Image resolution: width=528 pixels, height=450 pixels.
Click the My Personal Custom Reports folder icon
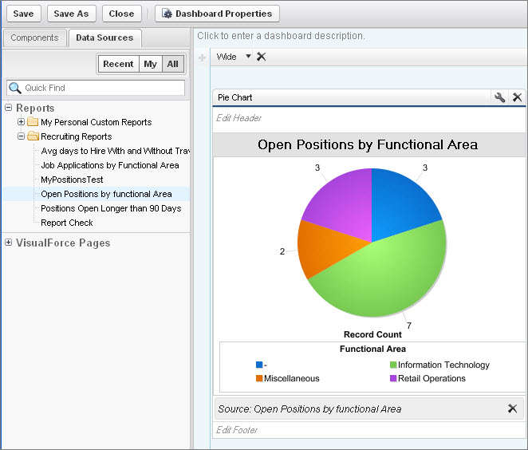click(x=33, y=121)
